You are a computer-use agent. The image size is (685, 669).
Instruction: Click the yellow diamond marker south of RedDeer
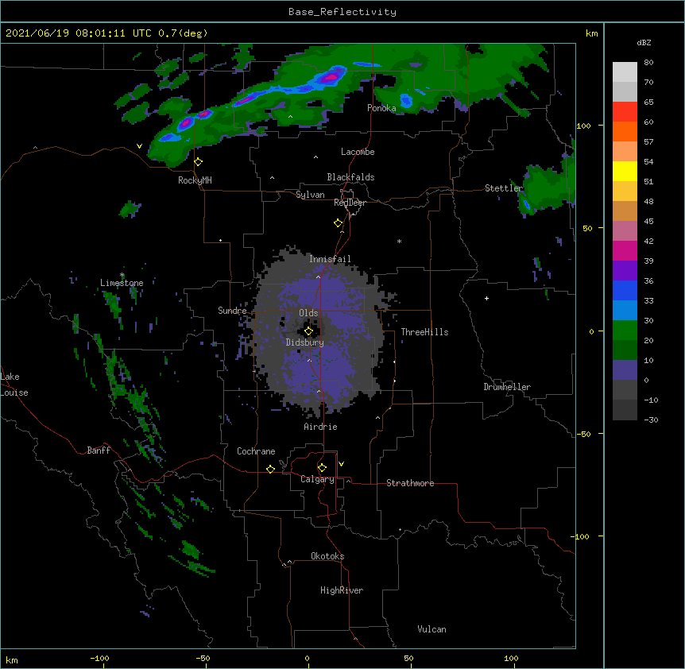coord(339,223)
